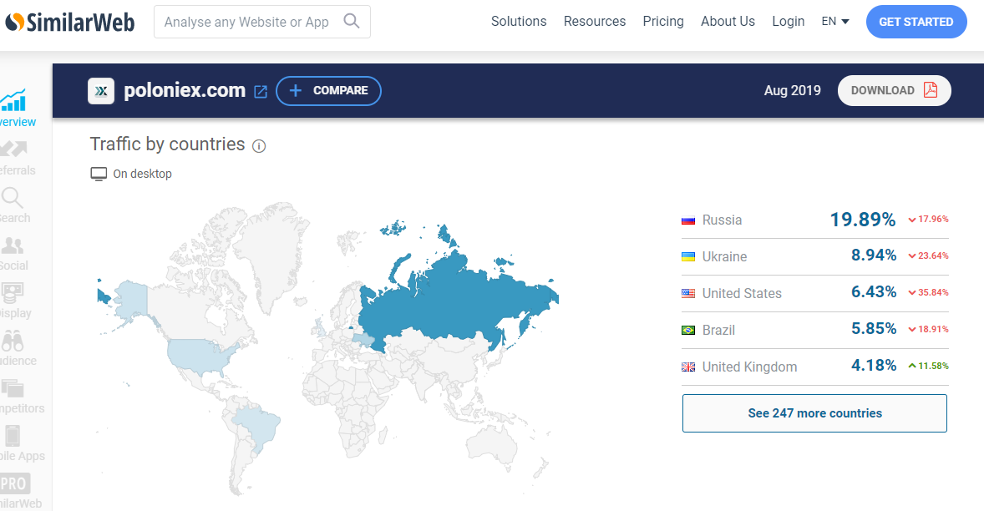Click the 17.96% decrease indicator for Russia
The image size is (984, 511).
point(928,220)
